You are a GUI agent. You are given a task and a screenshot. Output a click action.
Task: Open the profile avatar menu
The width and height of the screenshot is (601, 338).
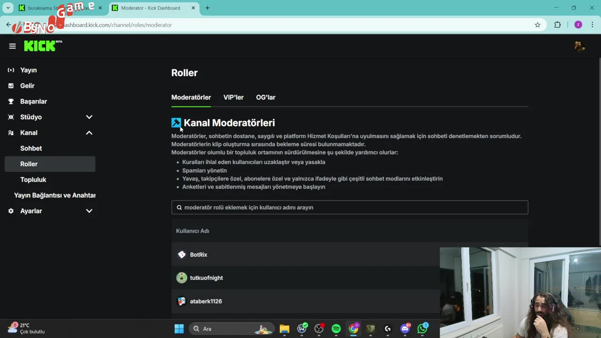coord(579,46)
